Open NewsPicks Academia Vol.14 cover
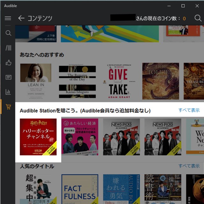This screenshot has height=204, width=204. [163, 137]
